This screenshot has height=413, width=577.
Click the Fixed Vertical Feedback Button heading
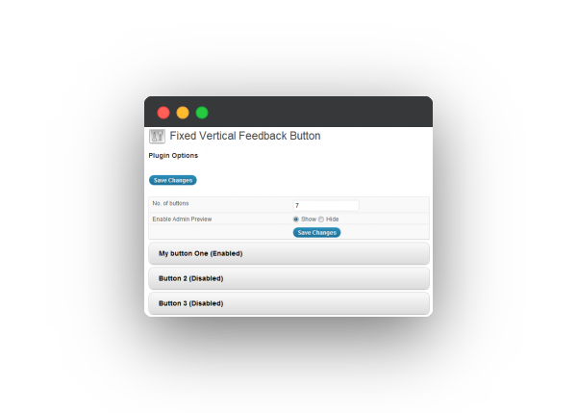[245, 136]
